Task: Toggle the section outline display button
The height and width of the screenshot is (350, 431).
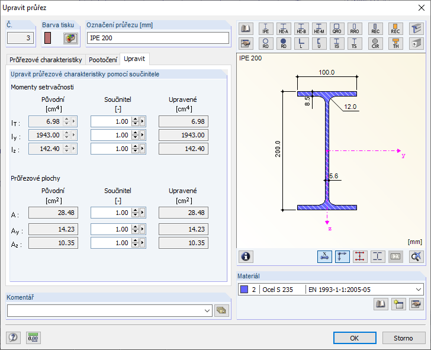Action: (x=378, y=256)
